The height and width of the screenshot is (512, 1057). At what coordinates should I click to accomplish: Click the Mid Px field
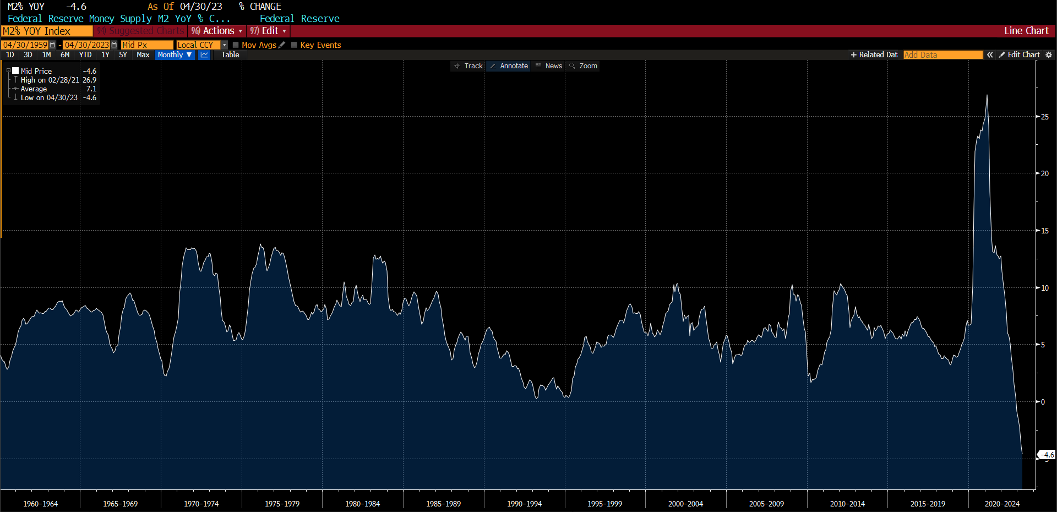pos(147,45)
